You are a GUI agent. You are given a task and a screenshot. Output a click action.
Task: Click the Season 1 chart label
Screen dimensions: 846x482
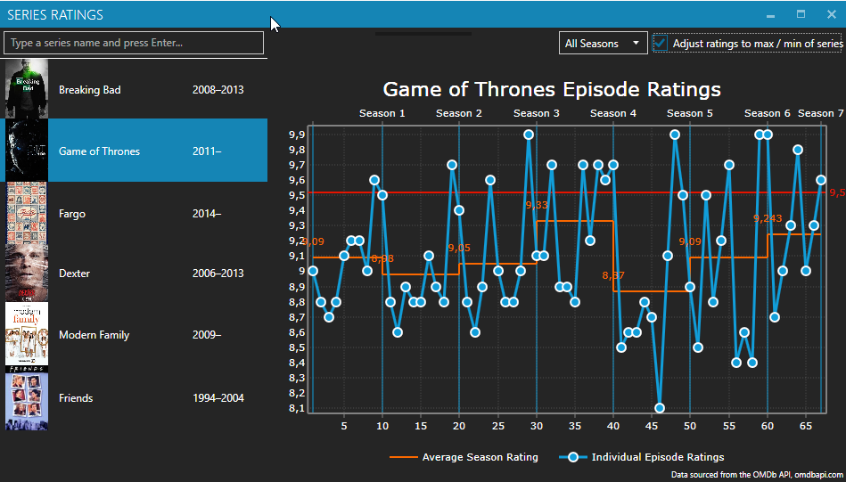point(382,113)
